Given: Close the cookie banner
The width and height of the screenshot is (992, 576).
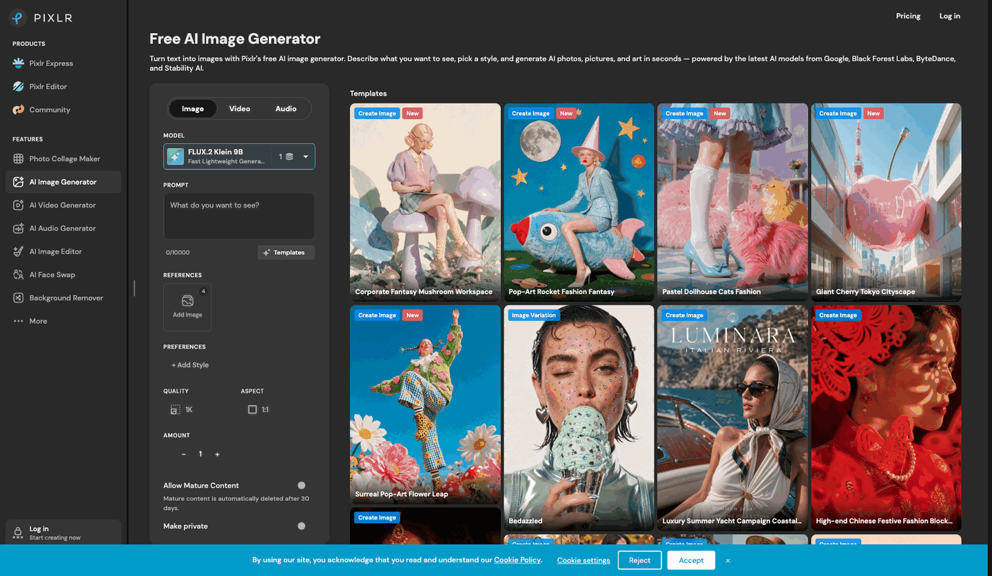Looking at the screenshot, I should click(x=727, y=561).
